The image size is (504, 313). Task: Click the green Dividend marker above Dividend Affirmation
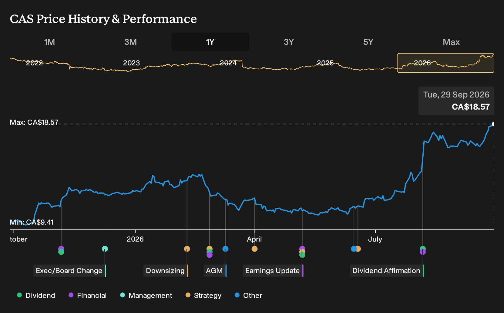click(x=423, y=248)
